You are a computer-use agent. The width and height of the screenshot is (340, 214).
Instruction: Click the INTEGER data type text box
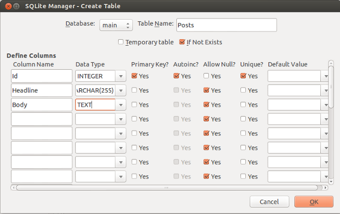pyautogui.click(x=95, y=76)
